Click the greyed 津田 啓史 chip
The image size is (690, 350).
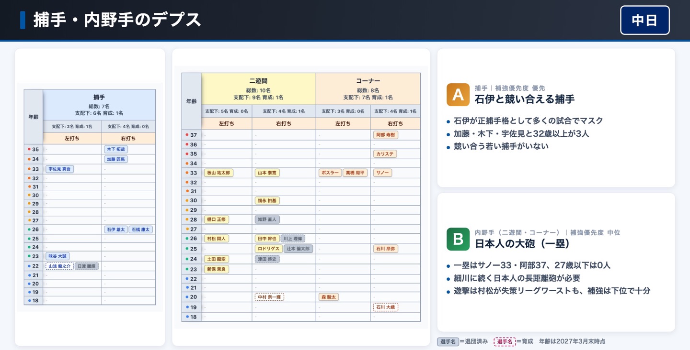pyautogui.click(x=267, y=259)
